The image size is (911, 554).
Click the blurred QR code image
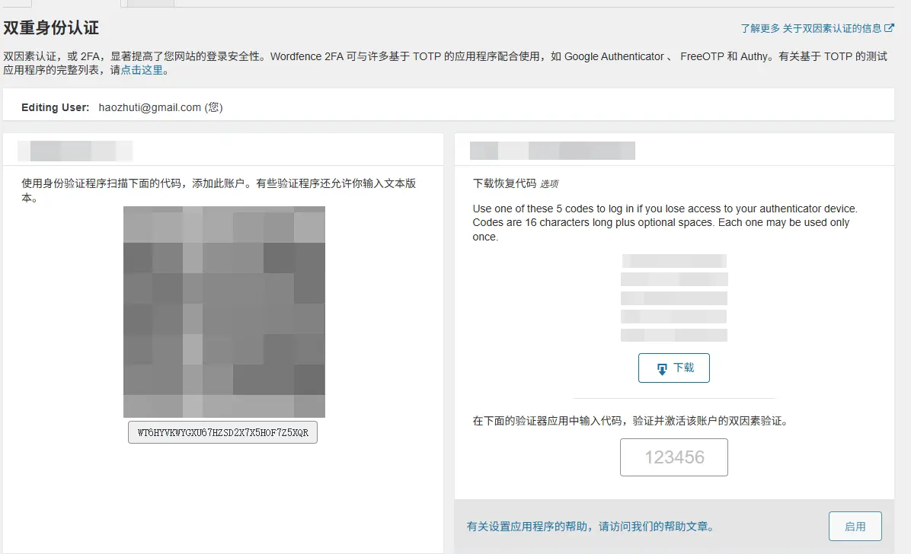point(224,312)
